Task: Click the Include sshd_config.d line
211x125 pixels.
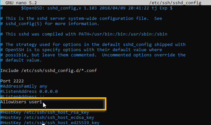Action: click(49, 71)
